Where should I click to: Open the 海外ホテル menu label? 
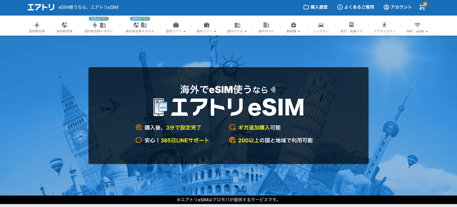pos(266,31)
